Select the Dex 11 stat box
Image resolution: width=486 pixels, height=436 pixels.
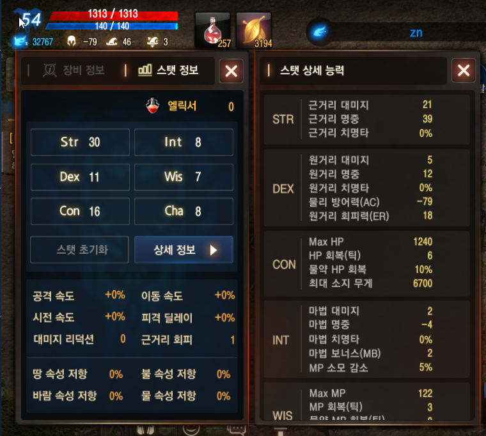click(81, 177)
